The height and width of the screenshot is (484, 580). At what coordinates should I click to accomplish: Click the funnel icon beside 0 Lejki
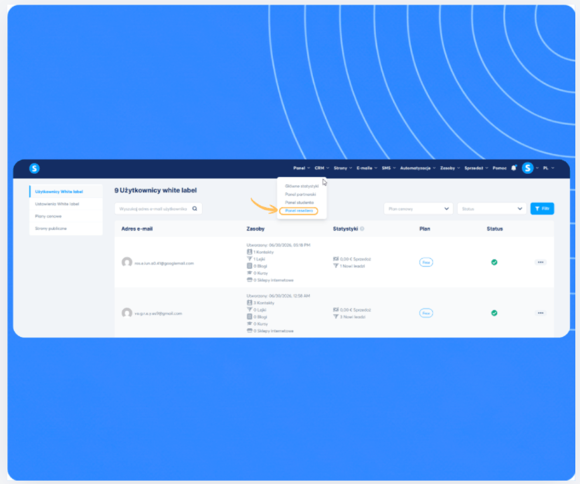tap(250, 310)
